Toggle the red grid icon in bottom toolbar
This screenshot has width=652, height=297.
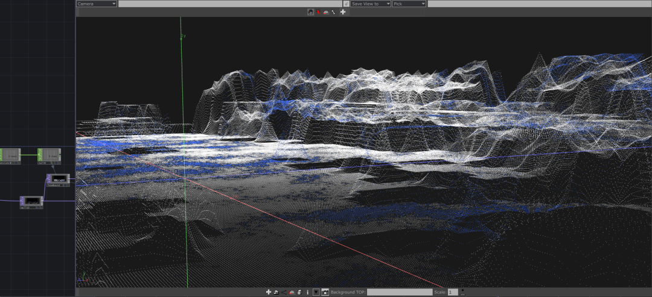(292, 292)
